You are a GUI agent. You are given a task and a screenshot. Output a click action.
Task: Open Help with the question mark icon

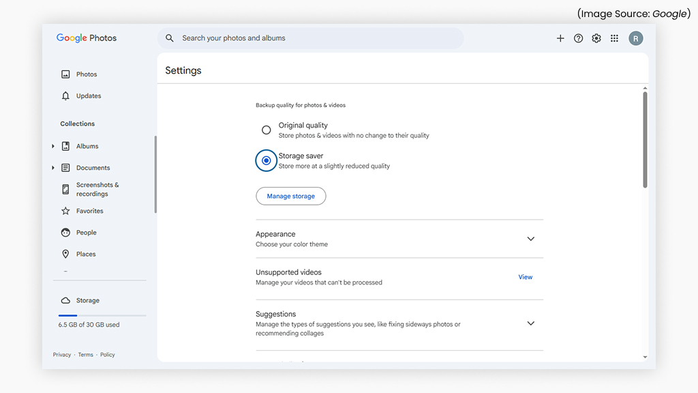578,38
